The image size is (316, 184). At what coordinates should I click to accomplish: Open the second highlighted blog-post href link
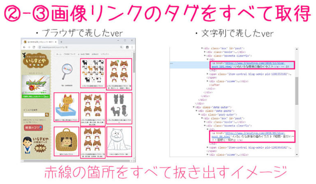[x=248, y=135]
